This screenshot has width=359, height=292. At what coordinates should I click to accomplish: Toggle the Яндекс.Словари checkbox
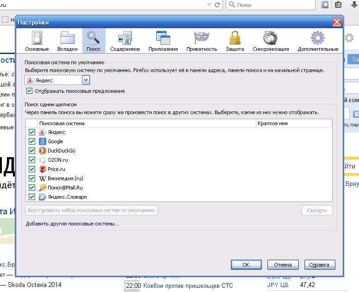click(32, 197)
